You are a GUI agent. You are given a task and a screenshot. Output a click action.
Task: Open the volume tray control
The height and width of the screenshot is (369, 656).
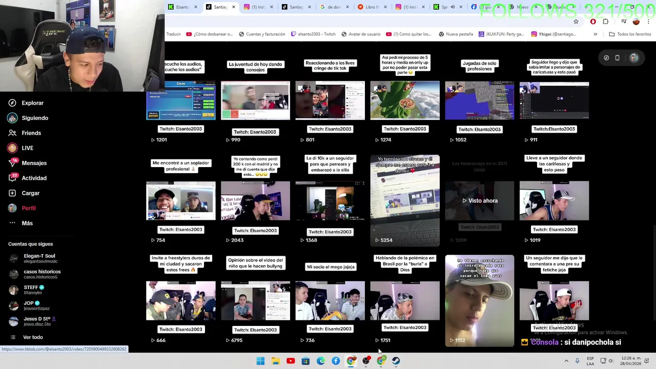point(610,361)
